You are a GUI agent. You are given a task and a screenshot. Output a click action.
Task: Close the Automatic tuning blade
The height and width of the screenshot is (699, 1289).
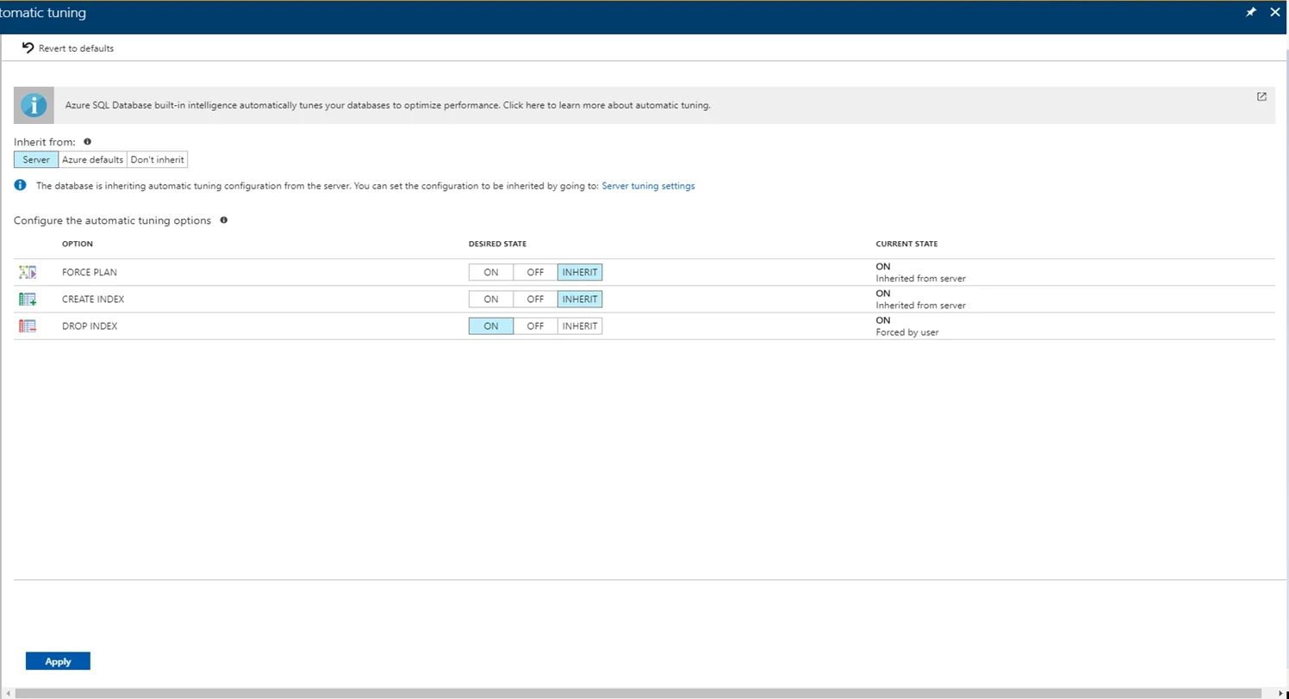coord(1275,13)
